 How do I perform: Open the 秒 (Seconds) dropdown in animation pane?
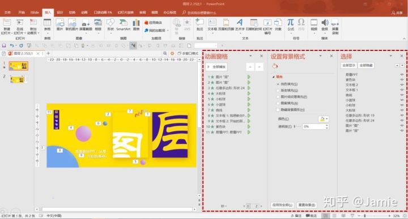point(224,206)
